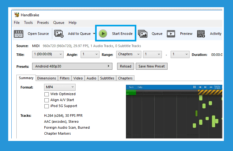
Task: Click the minus speed icon in preview
Action: point(211,87)
